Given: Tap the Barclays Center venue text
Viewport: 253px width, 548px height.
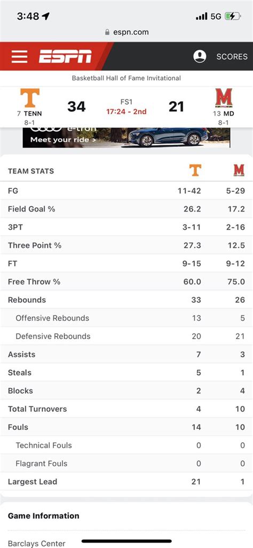Looking at the screenshot, I should [37, 543].
